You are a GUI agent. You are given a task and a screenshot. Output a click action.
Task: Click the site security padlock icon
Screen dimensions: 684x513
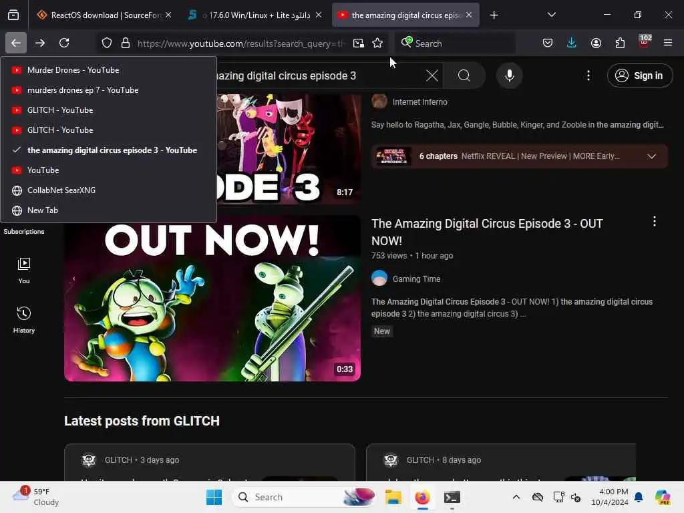point(126,43)
